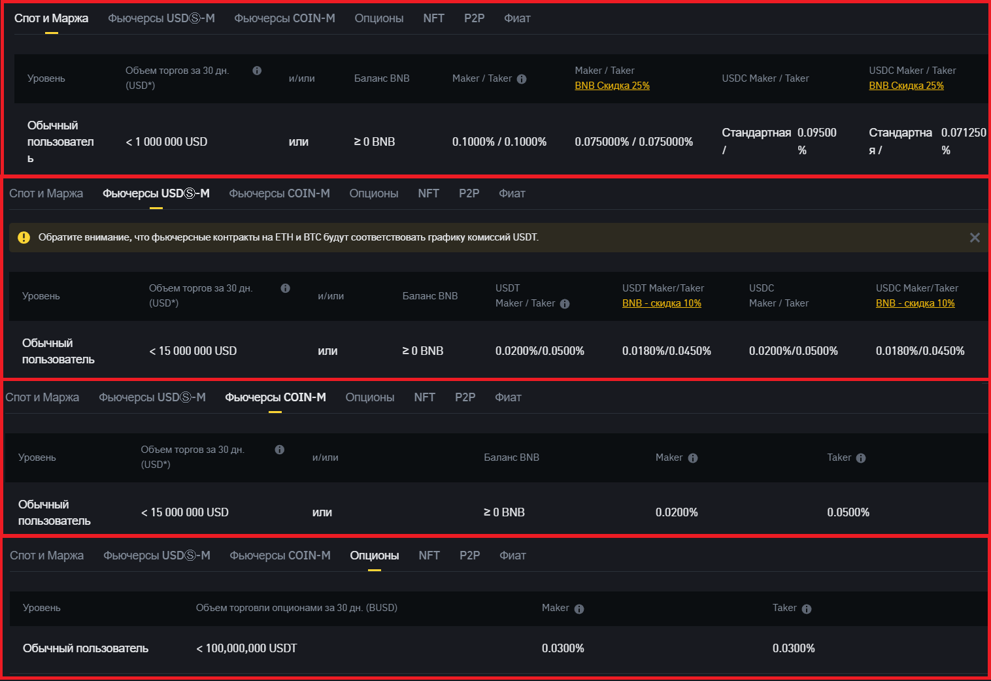Viewport: 991px width, 681px height.
Task: Click info icon beside spot 30-day volume header
Action: click(257, 71)
